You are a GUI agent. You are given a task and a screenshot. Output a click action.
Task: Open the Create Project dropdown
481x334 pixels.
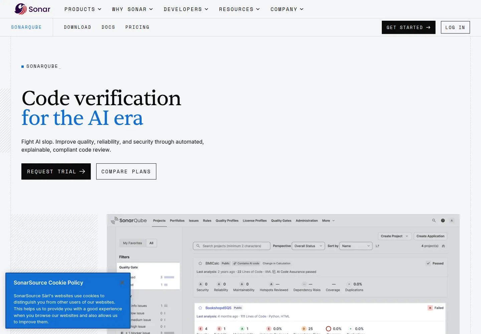pyautogui.click(x=394, y=236)
